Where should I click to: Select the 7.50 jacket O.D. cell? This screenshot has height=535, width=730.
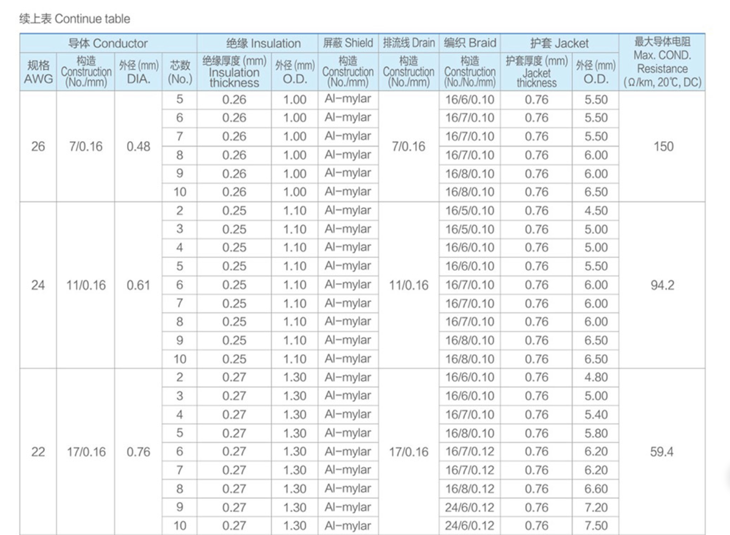click(596, 526)
